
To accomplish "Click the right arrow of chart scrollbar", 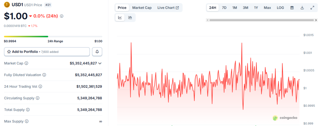I will click(316, 20).
